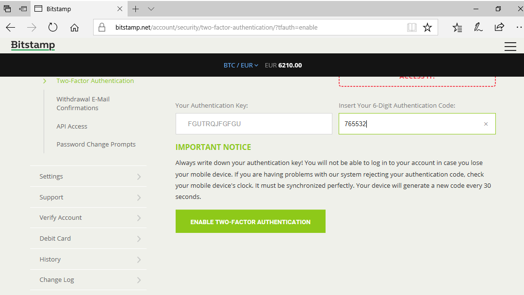Open API Access page
This screenshot has height=295, width=524.
[x=72, y=126]
